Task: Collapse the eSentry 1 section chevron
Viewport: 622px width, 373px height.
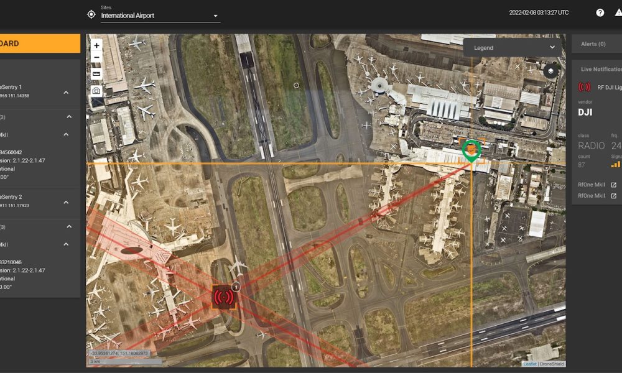Action: (67, 93)
